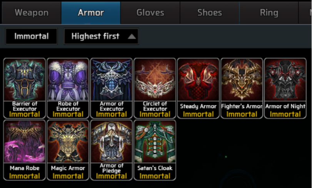Open the Shoes tab
Screen dimensions: 312x188
tap(210, 13)
